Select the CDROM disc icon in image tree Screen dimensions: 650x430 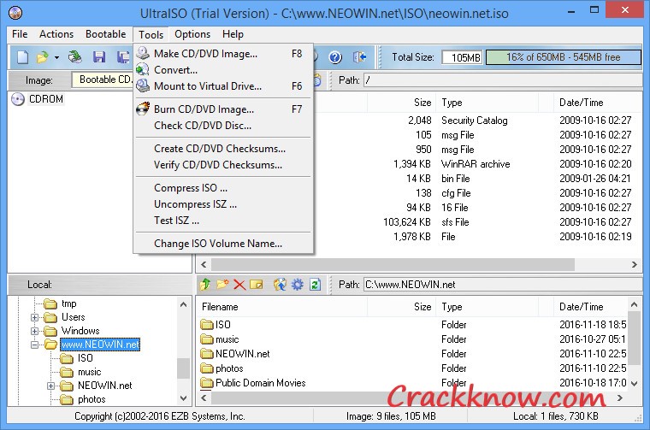point(18,99)
